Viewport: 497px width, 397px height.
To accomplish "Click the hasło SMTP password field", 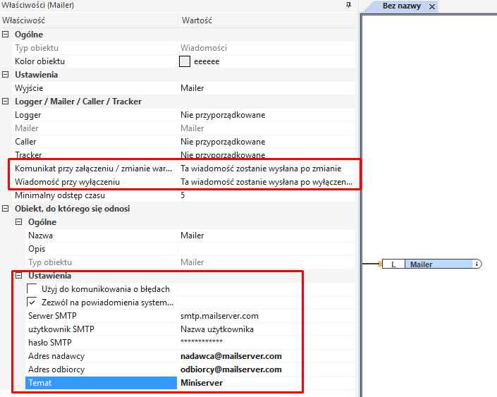I will 240,343.
